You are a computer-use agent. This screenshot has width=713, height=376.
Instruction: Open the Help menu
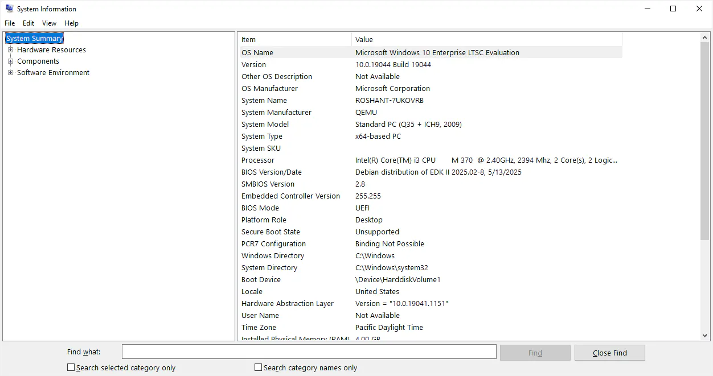[71, 23]
